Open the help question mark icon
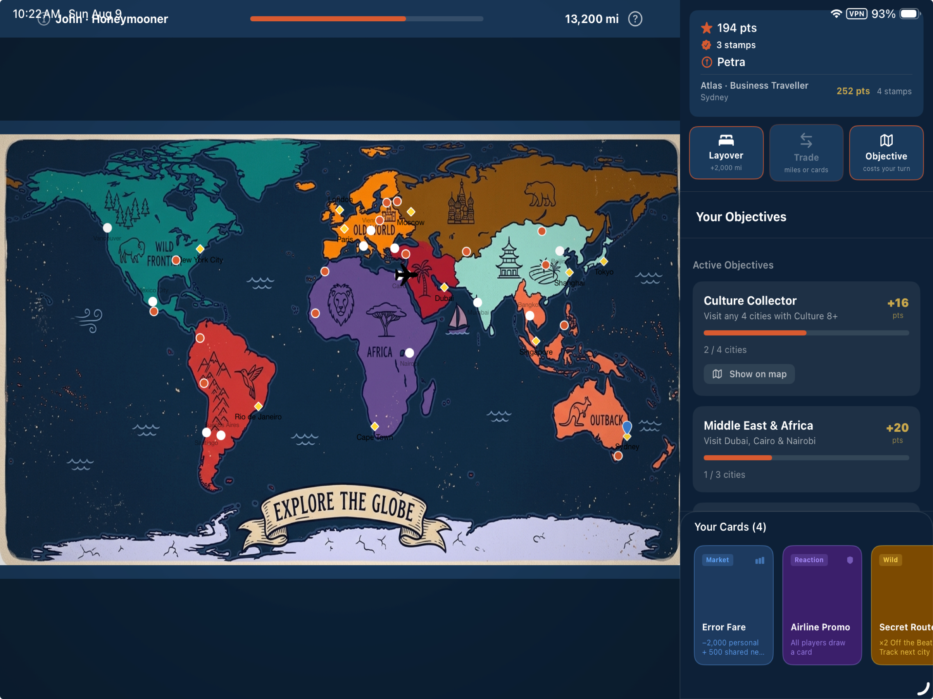The height and width of the screenshot is (699, 933). pos(635,19)
